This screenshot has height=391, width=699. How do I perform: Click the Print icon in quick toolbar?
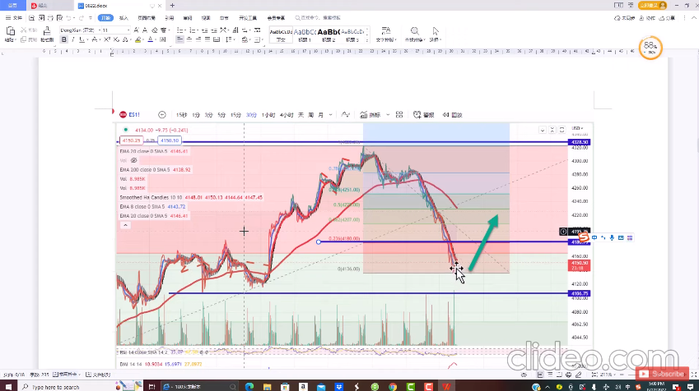pos(50,18)
